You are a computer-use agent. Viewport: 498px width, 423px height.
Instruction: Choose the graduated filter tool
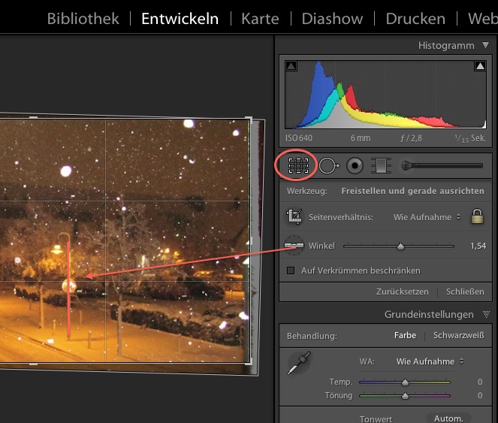coord(382,165)
